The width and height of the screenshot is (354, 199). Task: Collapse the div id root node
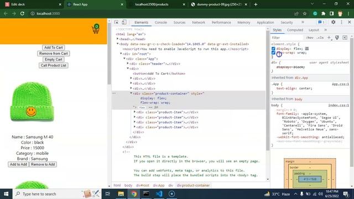(121, 54)
